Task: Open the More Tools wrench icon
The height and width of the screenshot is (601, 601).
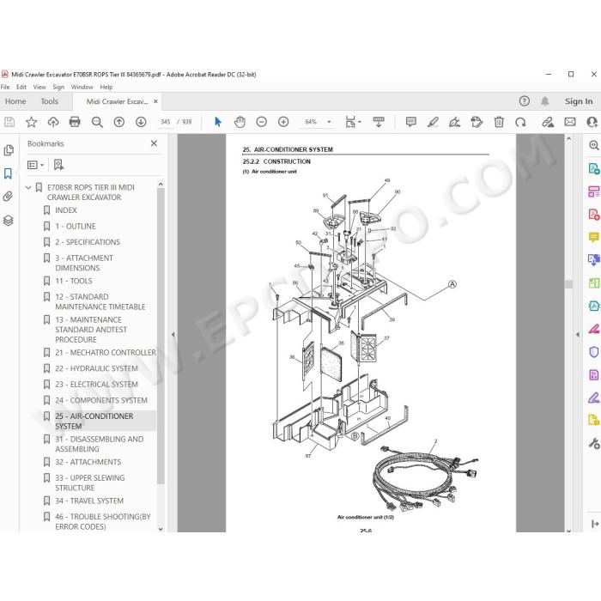Action: pos(594,444)
